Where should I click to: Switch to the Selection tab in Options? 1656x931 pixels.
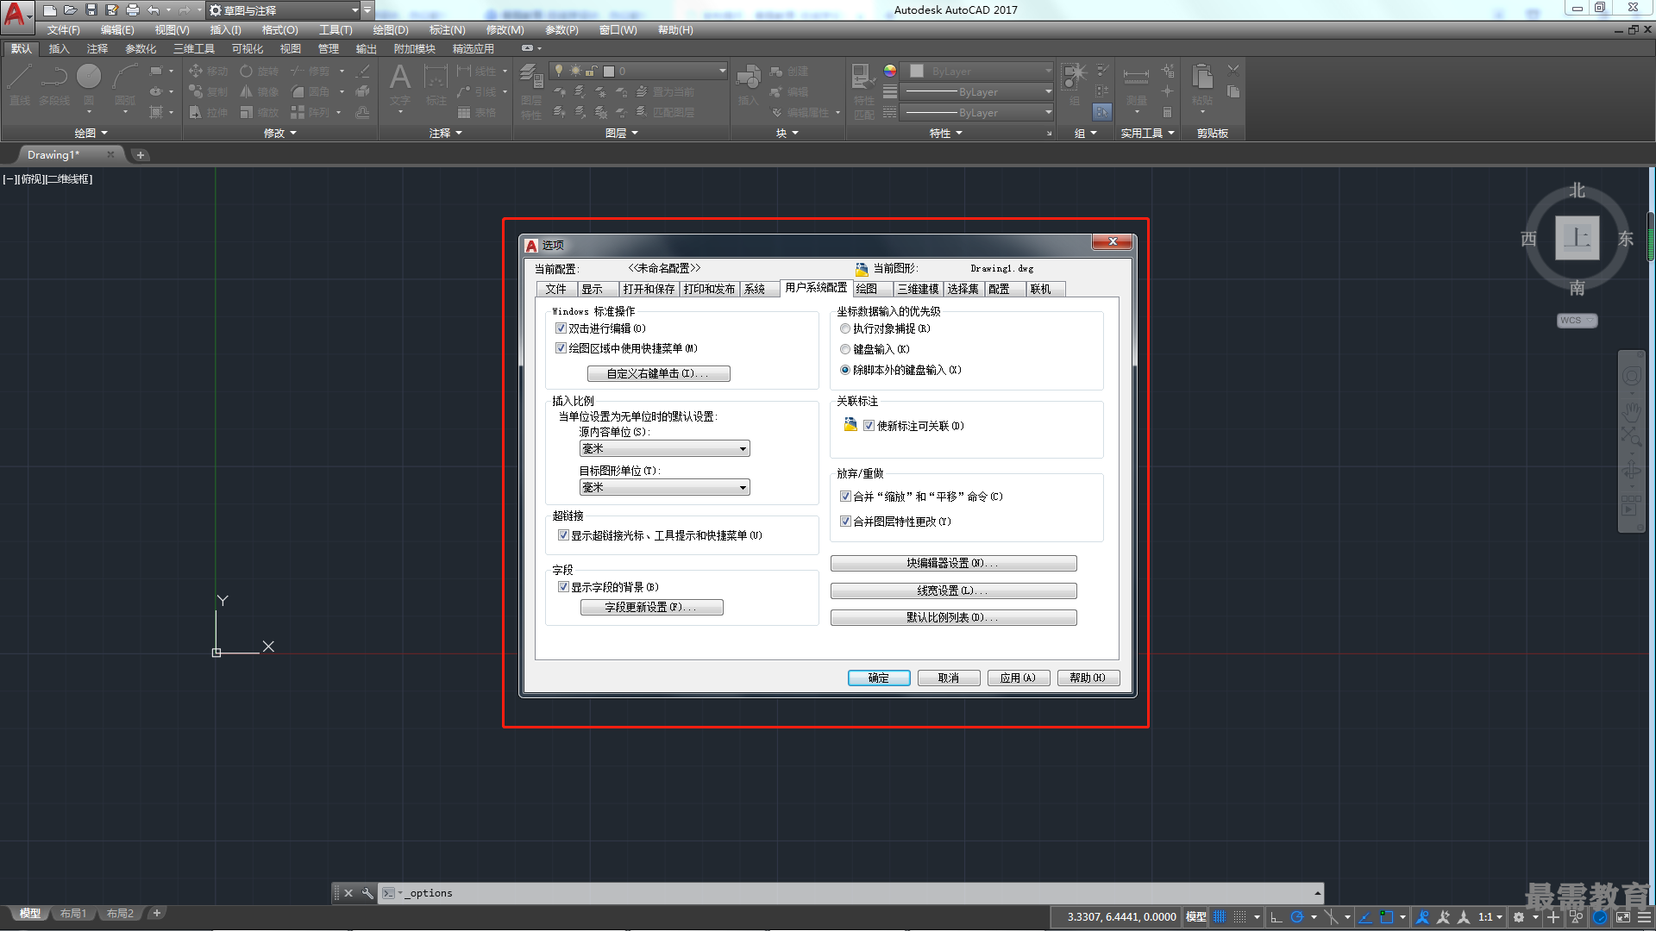click(x=963, y=289)
